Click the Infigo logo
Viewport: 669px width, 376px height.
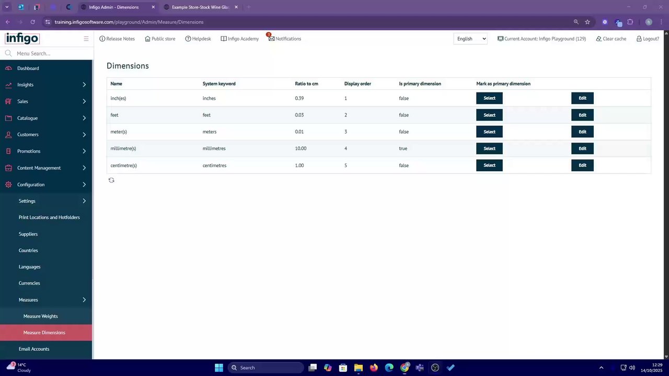[x=22, y=39]
